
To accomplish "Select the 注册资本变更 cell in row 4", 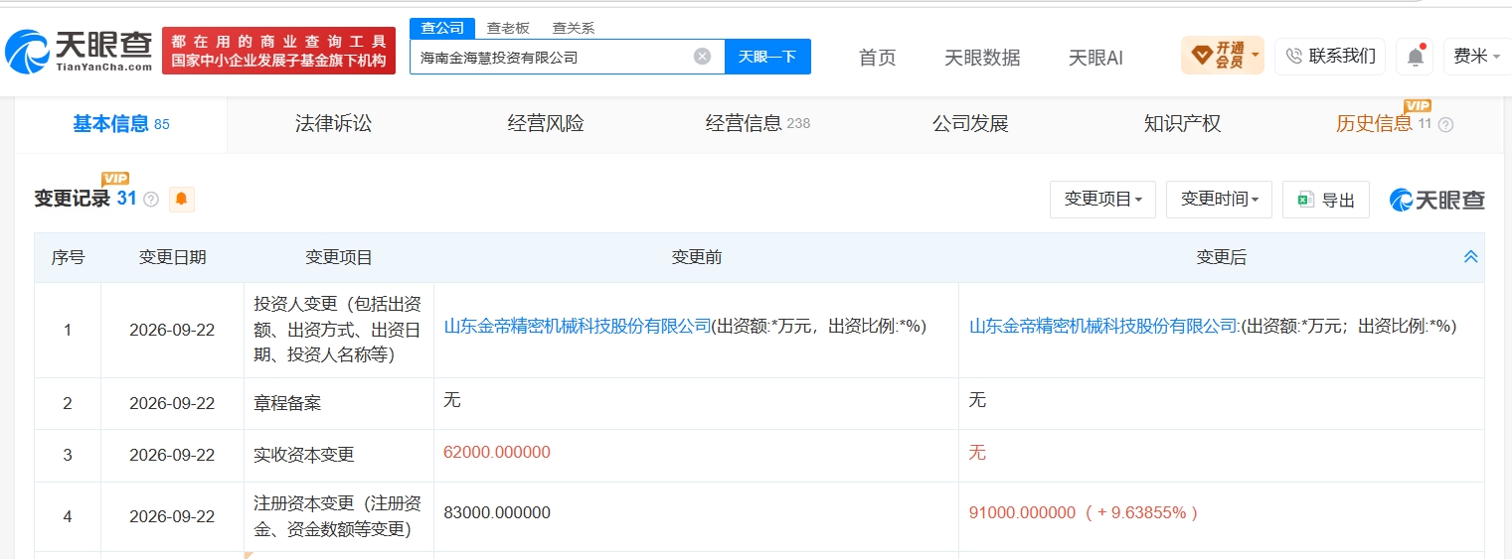I will point(338,516).
